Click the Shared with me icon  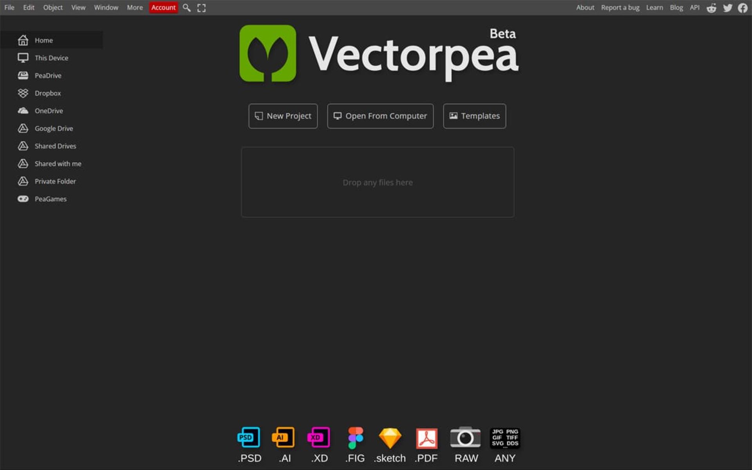pos(23,163)
